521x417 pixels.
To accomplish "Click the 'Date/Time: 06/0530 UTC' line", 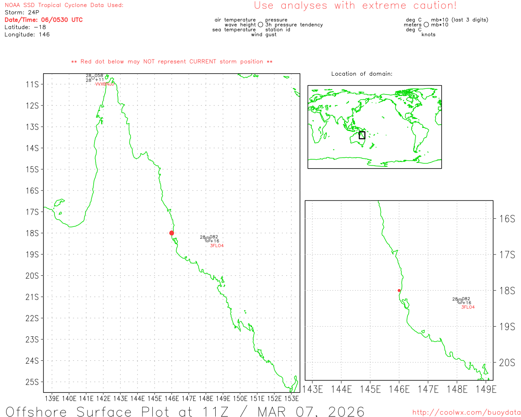I will click(x=44, y=20).
